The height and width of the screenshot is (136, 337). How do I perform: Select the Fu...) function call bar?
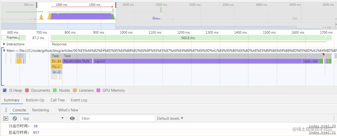[56, 67]
